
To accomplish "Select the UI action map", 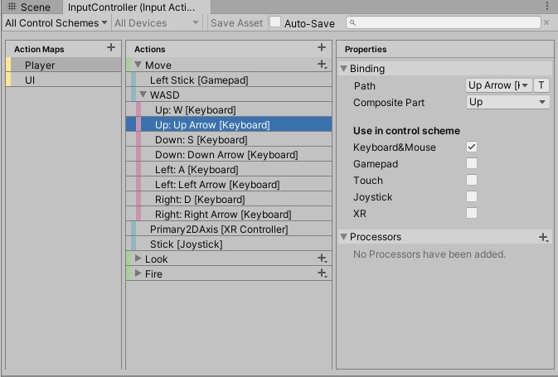I will [x=63, y=80].
